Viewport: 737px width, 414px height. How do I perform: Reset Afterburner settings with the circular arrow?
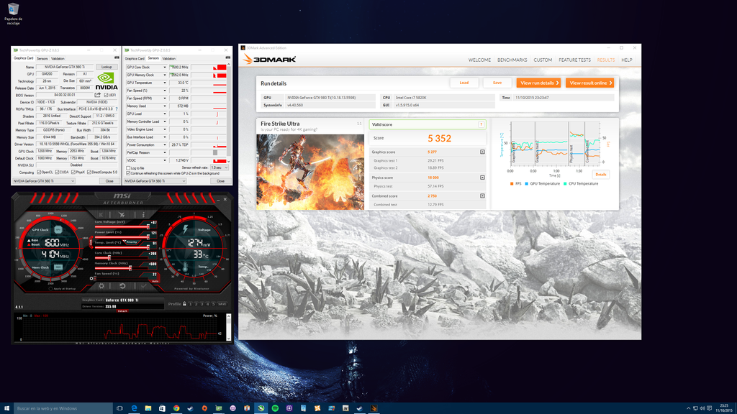click(x=122, y=286)
